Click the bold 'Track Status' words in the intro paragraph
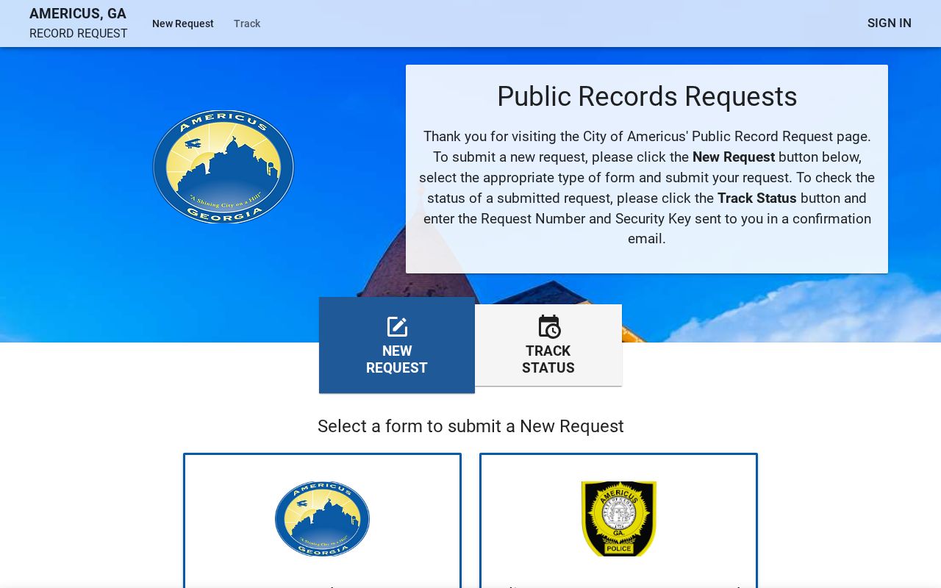Image resolution: width=941 pixels, height=588 pixels. point(757,198)
